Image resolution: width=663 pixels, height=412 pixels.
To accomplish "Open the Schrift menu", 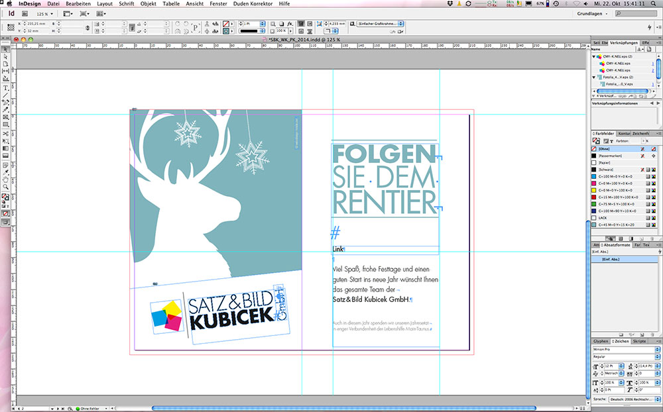I will 126,3.
